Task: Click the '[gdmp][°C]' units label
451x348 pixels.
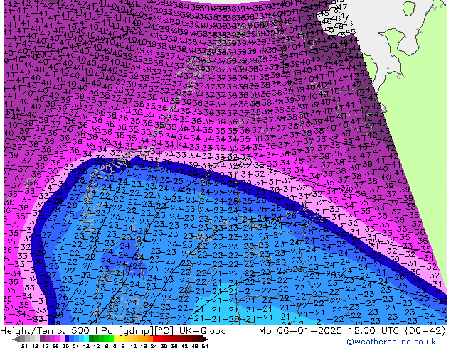Action: click(x=146, y=331)
